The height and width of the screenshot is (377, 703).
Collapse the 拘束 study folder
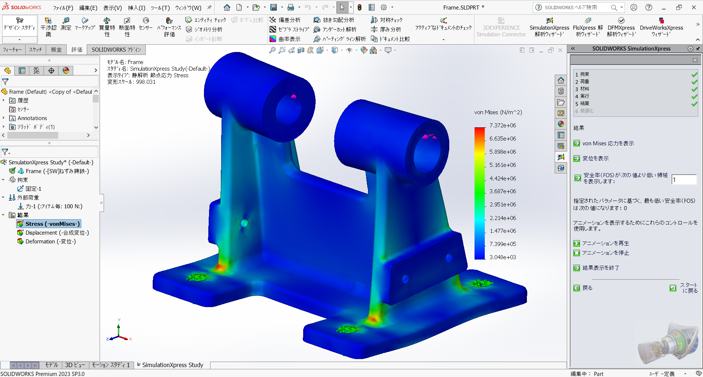[3, 180]
